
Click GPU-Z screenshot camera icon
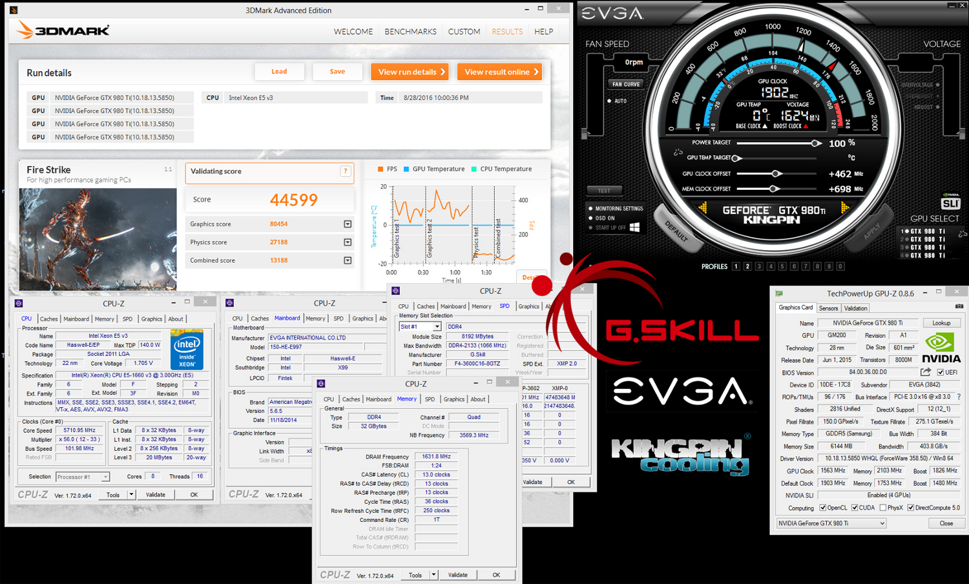(x=959, y=307)
